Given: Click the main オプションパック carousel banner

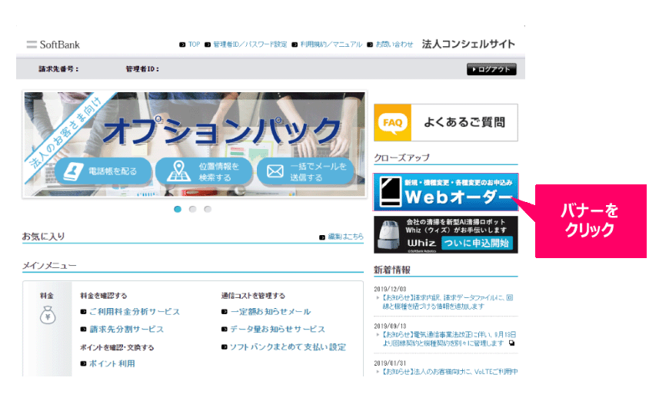Looking at the screenshot, I should tap(195, 144).
